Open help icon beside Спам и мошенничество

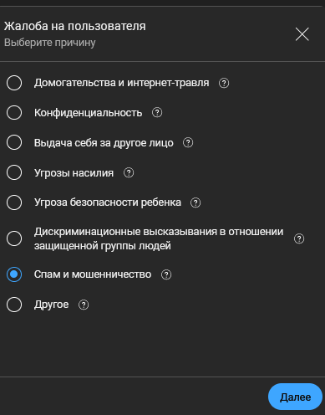tap(166, 274)
